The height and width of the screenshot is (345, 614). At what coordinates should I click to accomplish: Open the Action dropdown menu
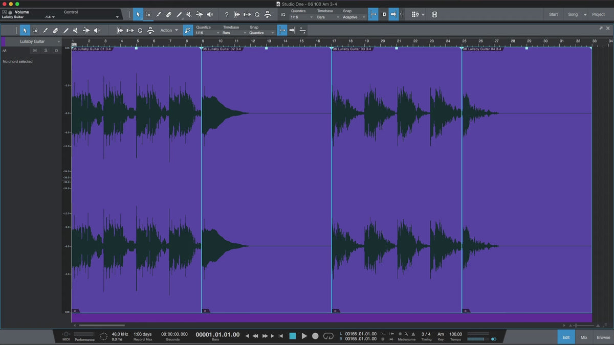[169, 31]
